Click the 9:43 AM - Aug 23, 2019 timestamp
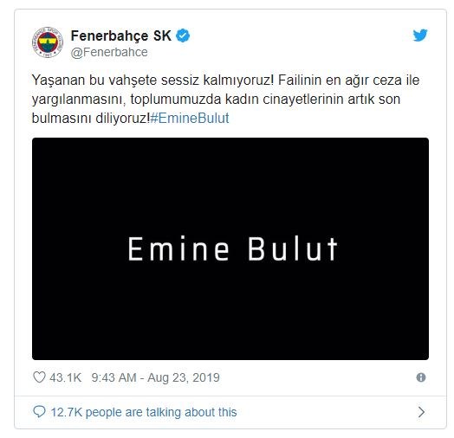The height and width of the screenshot is (438, 454). pos(155,377)
